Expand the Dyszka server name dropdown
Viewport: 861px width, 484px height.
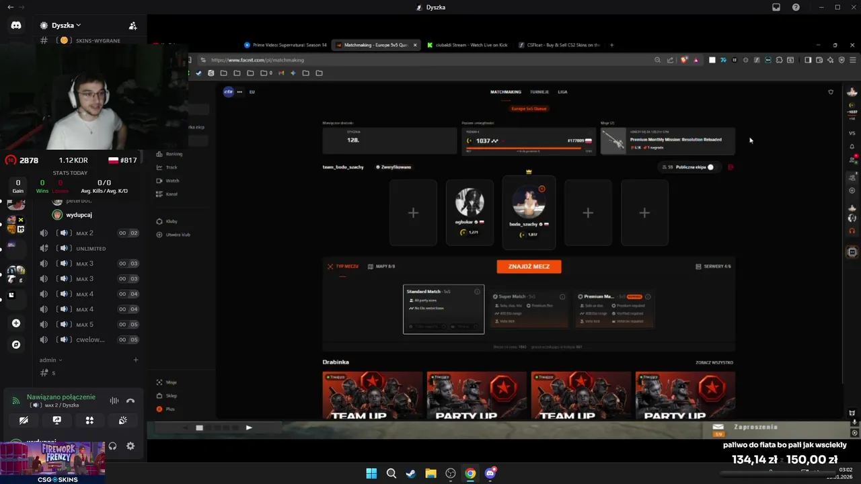point(66,26)
